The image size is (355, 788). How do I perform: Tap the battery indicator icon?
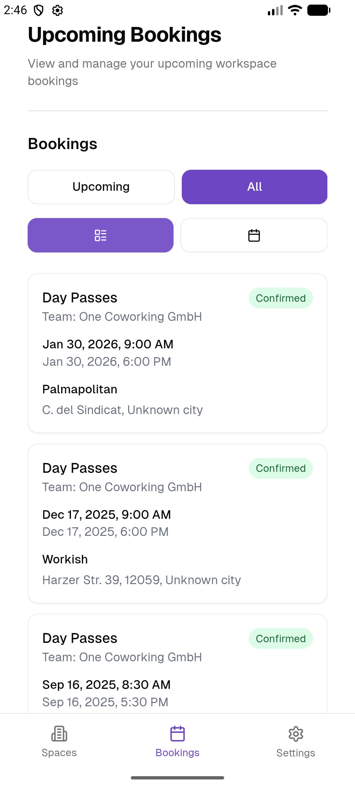coord(319,10)
